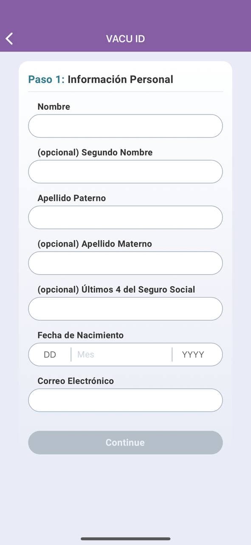Tap the Correo Electrónico label
The image size is (251, 545).
click(75, 381)
